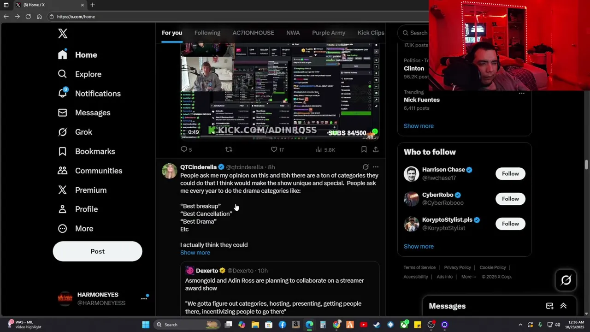The width and height of the screenshot is (590, 332).
Task: Click QTCinderella display name
Action: (198, 167)
